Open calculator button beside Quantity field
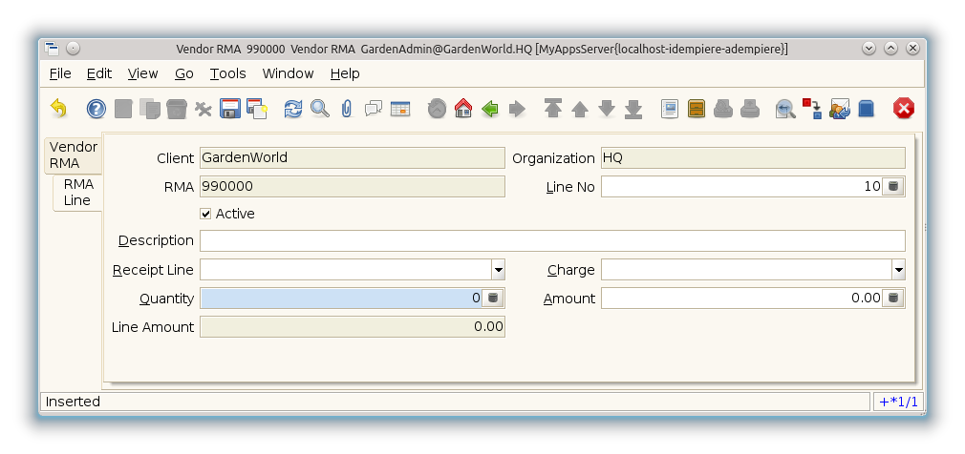965x454 pixels. [493, 299]
